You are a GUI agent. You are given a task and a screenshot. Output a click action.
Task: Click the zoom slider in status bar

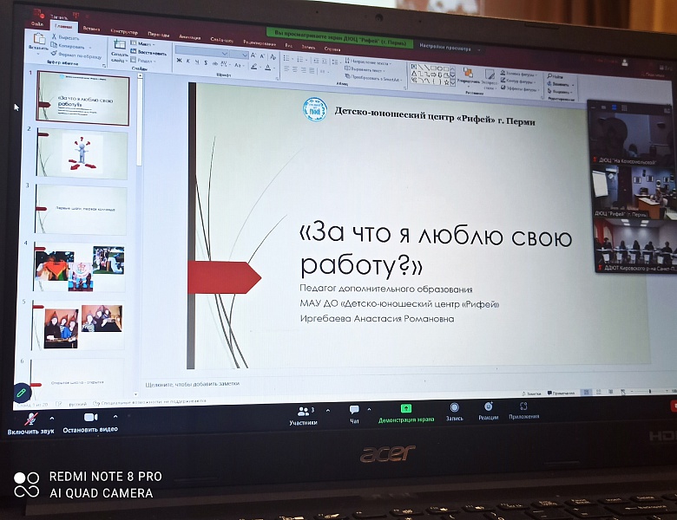[650, 391]
